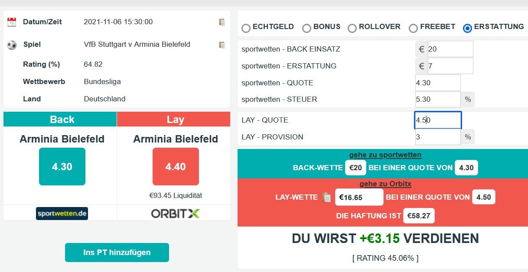
Task: Select the BONUS radio option
Action: pos(307,28)
